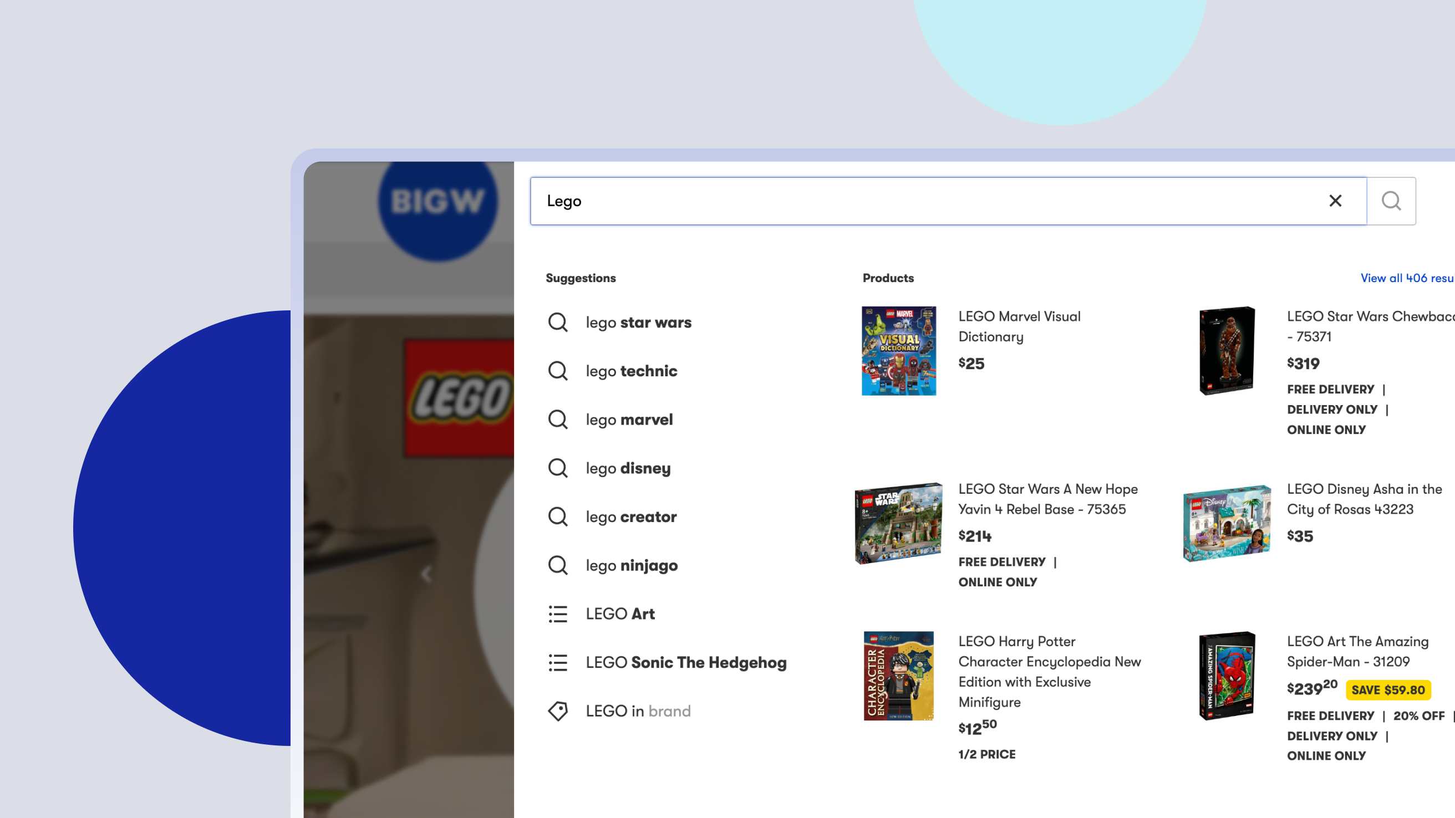Click the blurred BIG W logo
Screen dimensions: 1455x818
tap(437, 202)
